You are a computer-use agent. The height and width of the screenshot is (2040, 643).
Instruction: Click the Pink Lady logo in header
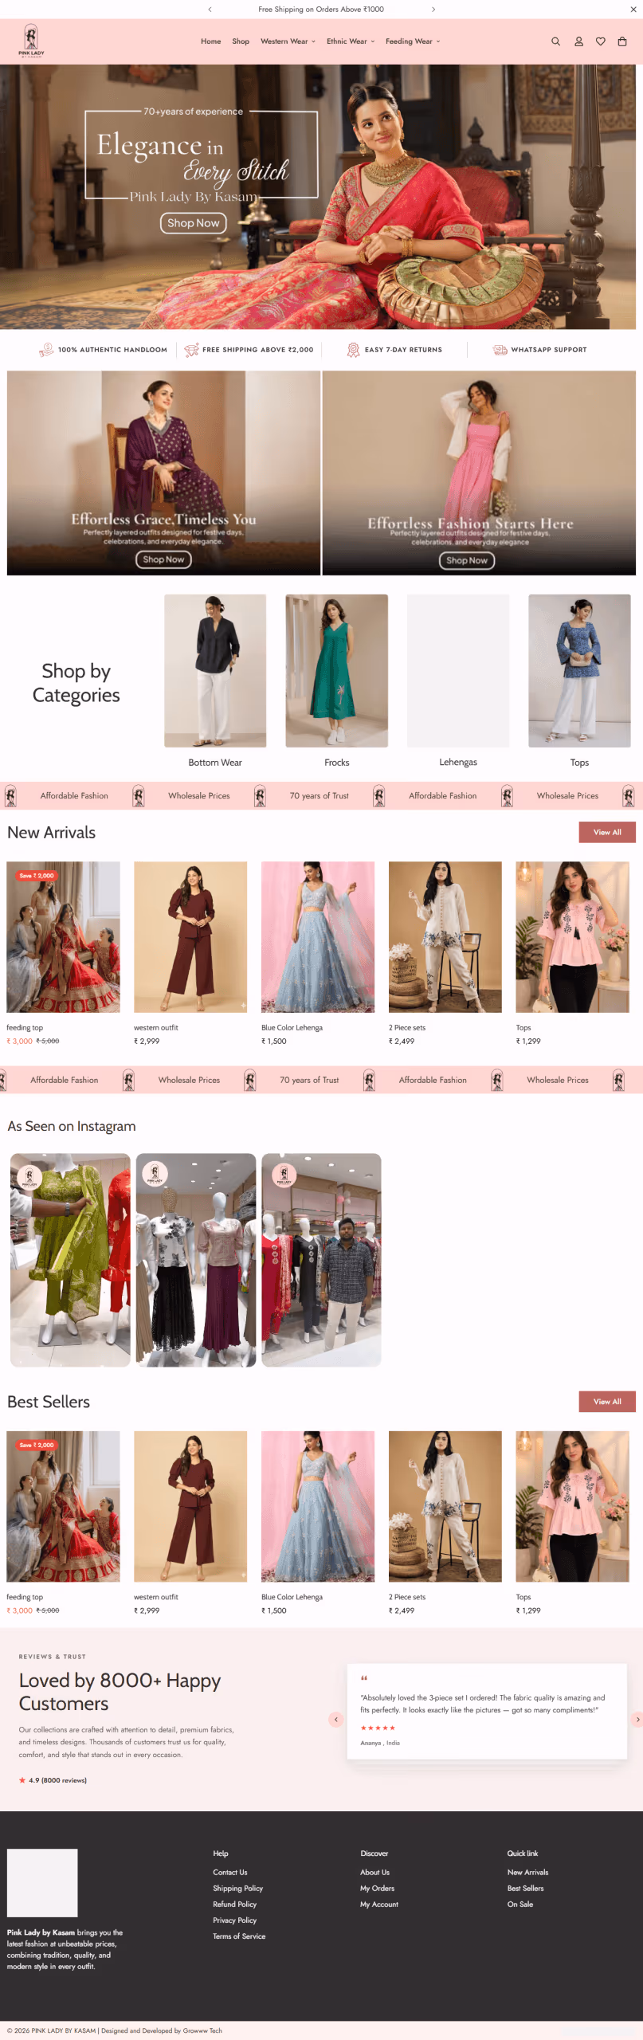31,41
